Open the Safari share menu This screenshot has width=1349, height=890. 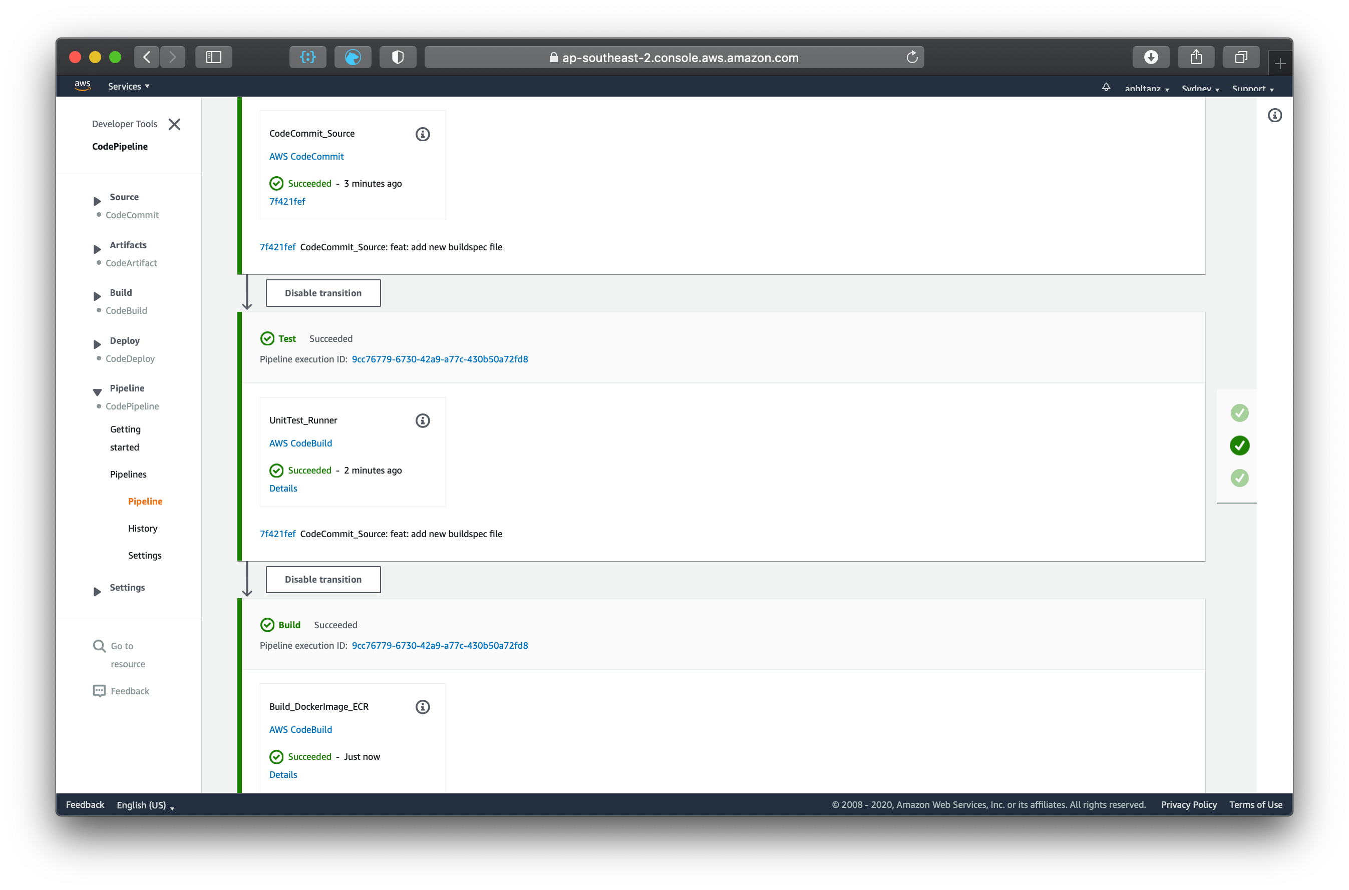tap(1196, 58)
